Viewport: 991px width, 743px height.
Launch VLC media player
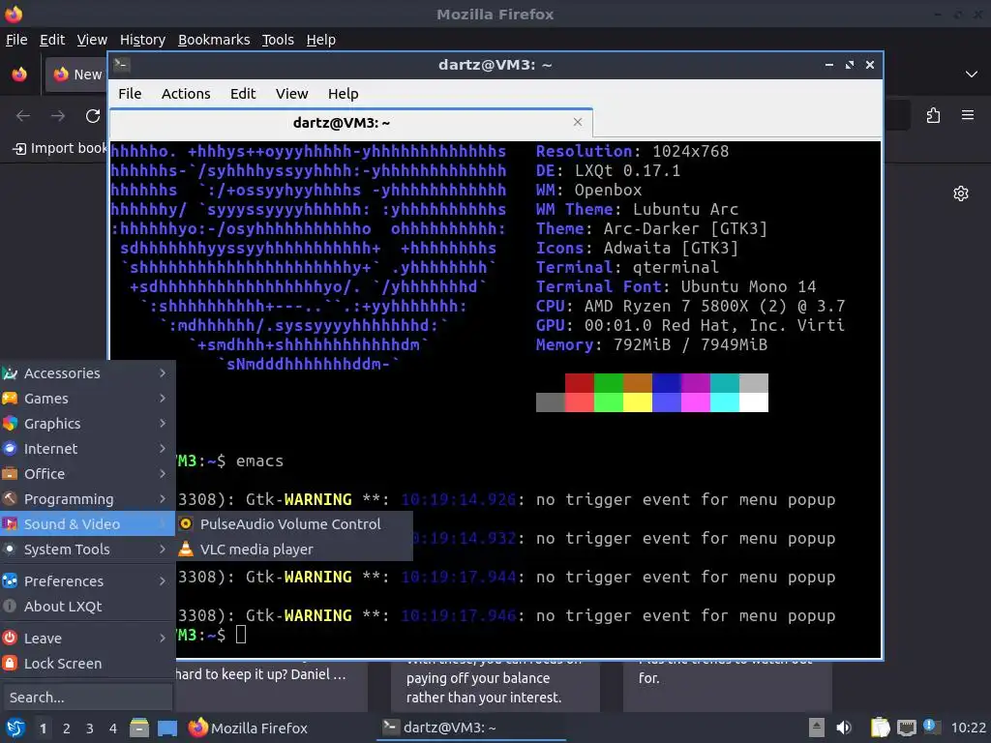[x=294, y=550]
